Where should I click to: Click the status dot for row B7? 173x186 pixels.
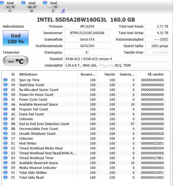coord(5,119)
